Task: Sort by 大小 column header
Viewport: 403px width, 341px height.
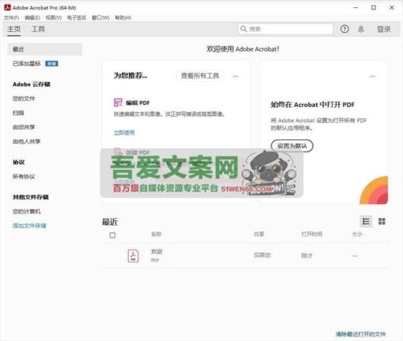Action: 357,234
